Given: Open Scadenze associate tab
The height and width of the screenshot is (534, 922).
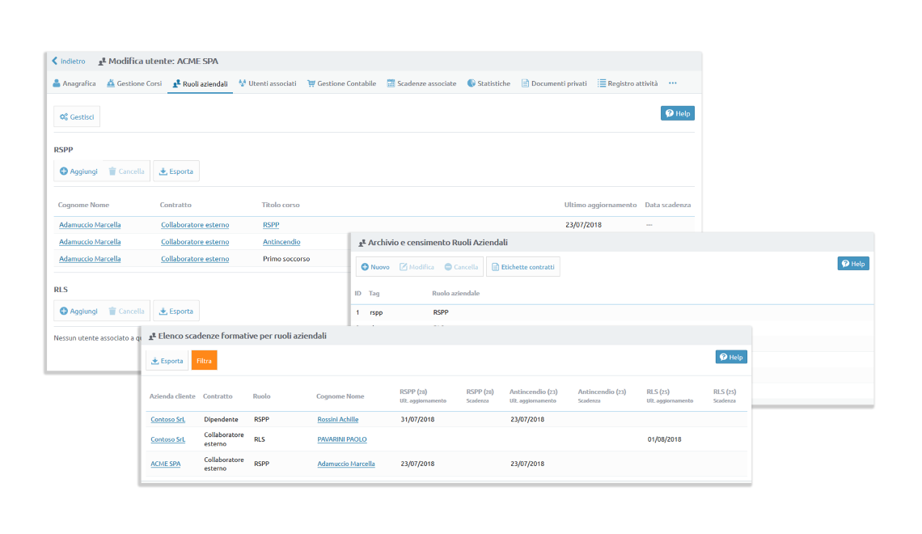Looking at the screenshot, I should 421,83.
